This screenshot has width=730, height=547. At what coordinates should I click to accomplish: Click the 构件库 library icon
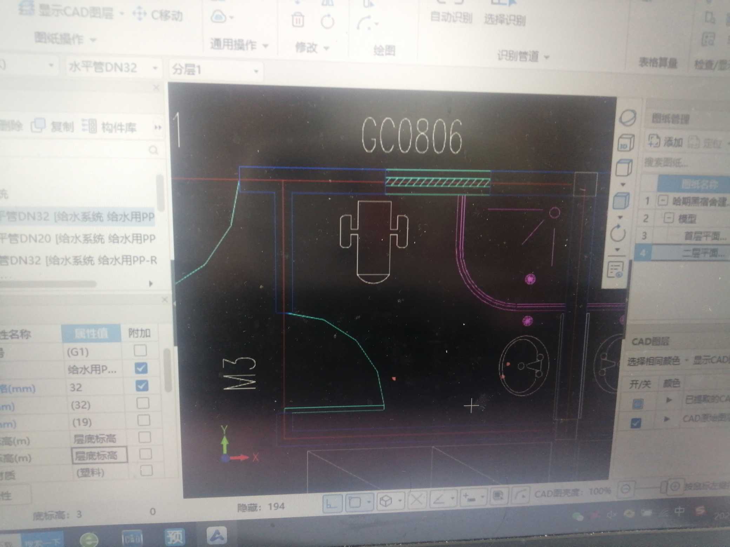[89, 126]
